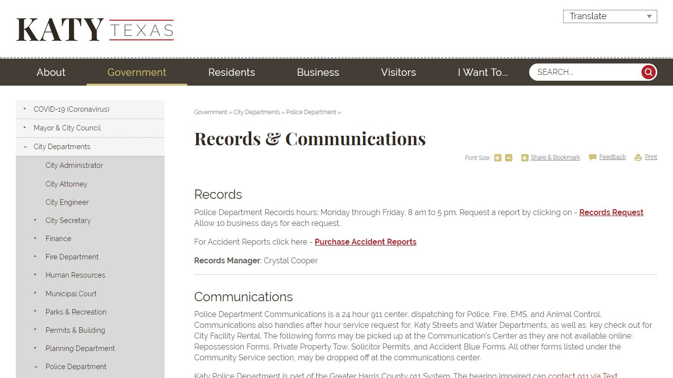Expand Parks & Recreation plus sign
The width and height of the screenshot is (673, 378).
(x=35, y=311)
